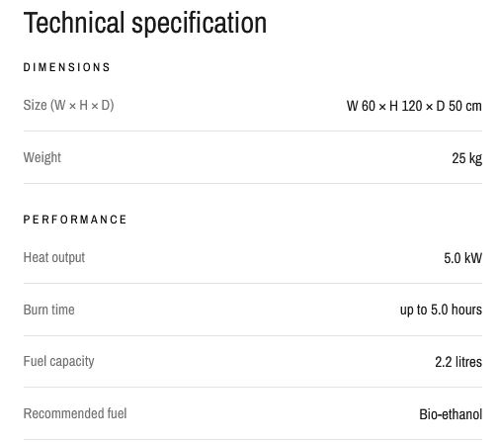Screen dimensions: 498x443
Task: Click the word hours in burn time
Action: click(x=466, y=310)
